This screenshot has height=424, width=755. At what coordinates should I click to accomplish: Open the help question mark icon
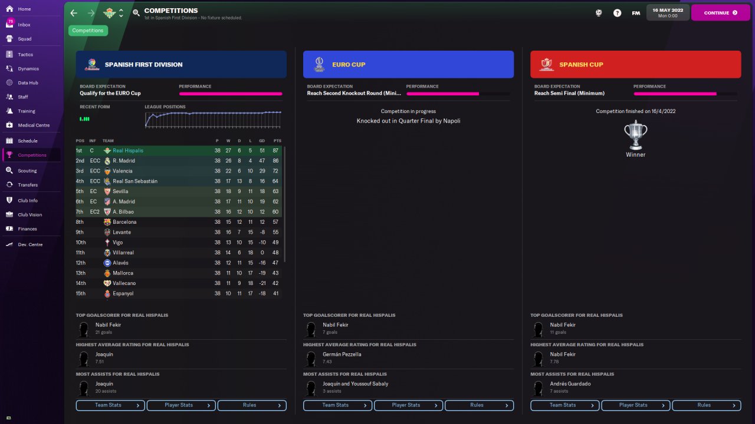pos(617,13)
